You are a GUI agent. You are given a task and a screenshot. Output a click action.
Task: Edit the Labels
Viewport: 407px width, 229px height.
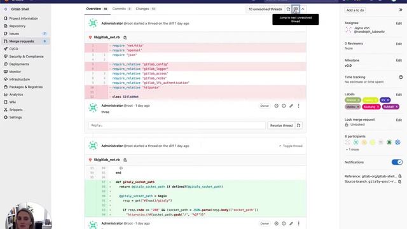[399, 95]
